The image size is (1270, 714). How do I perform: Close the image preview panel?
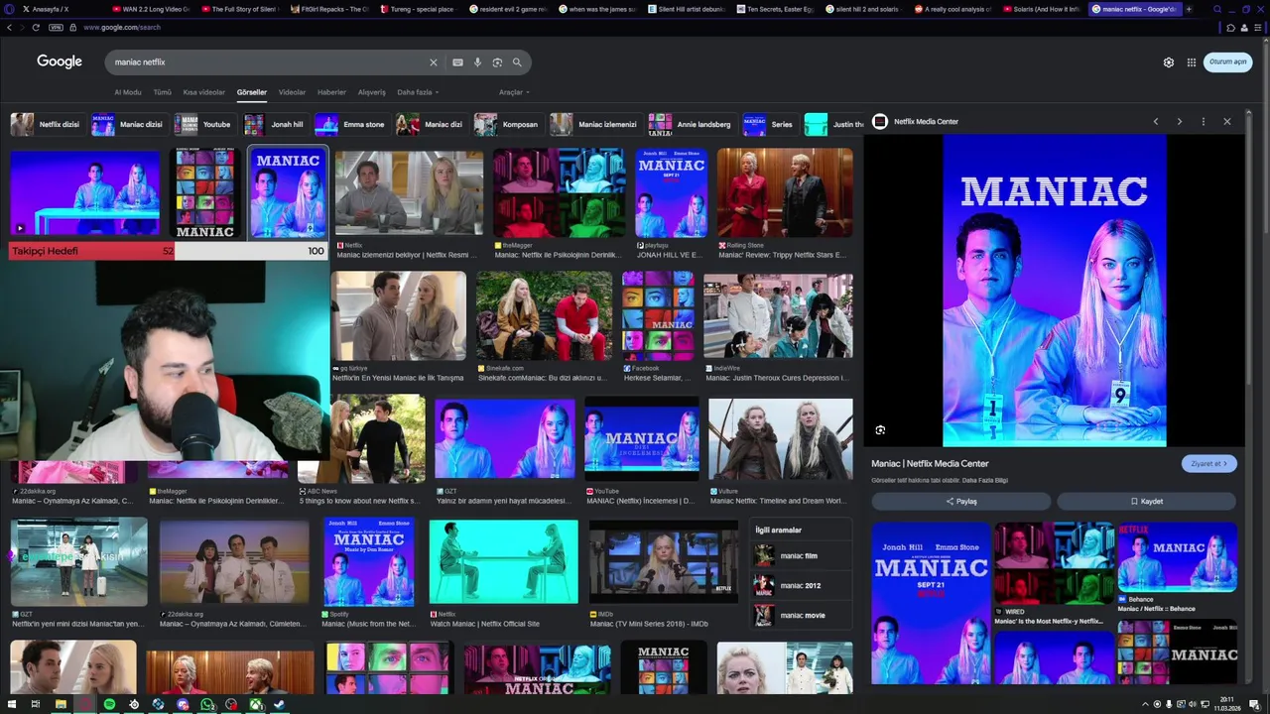click(1227, 121)
